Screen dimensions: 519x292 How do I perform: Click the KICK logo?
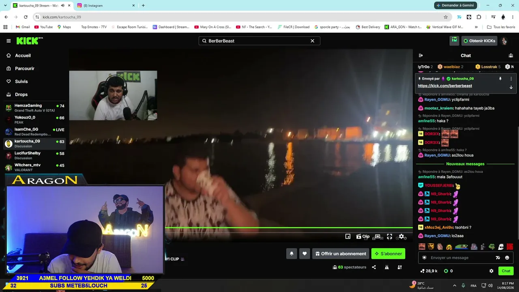click(30, 41)
